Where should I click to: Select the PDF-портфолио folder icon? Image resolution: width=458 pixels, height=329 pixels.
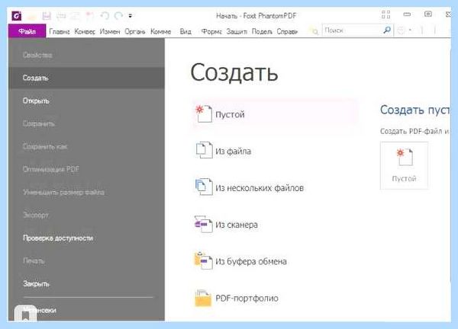pos(203,298)
